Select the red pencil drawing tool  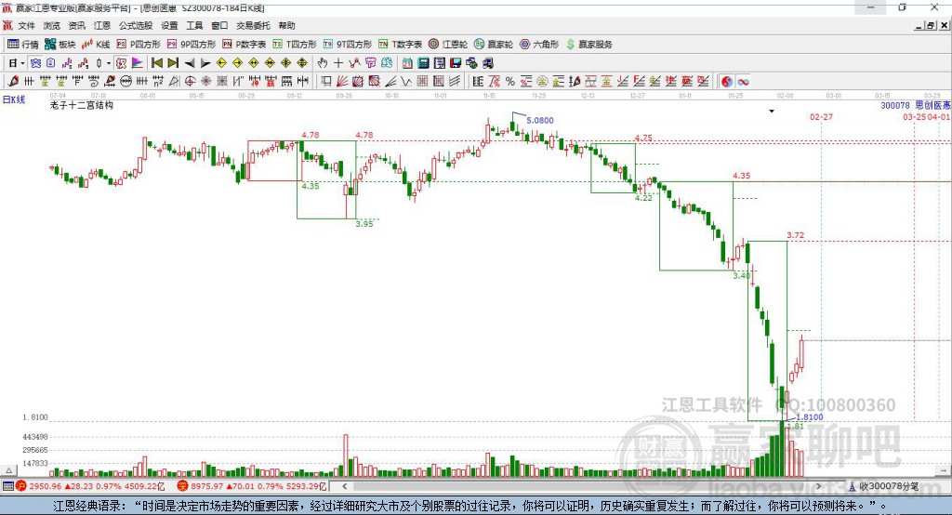[x=13, y=82]
